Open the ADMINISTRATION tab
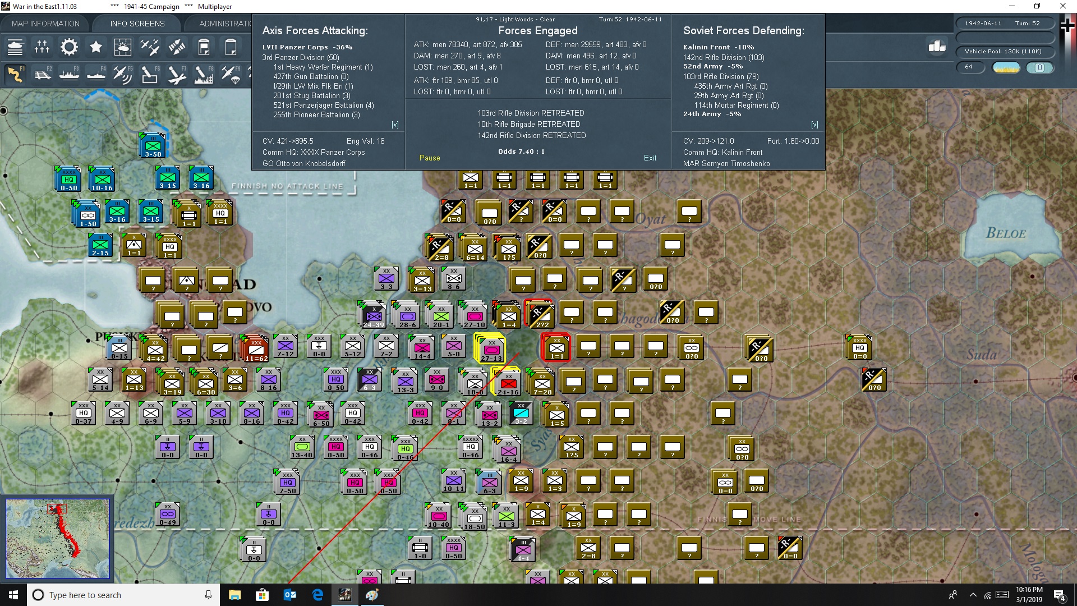The width and height of the screenshot is (1077, 606). 225,24
